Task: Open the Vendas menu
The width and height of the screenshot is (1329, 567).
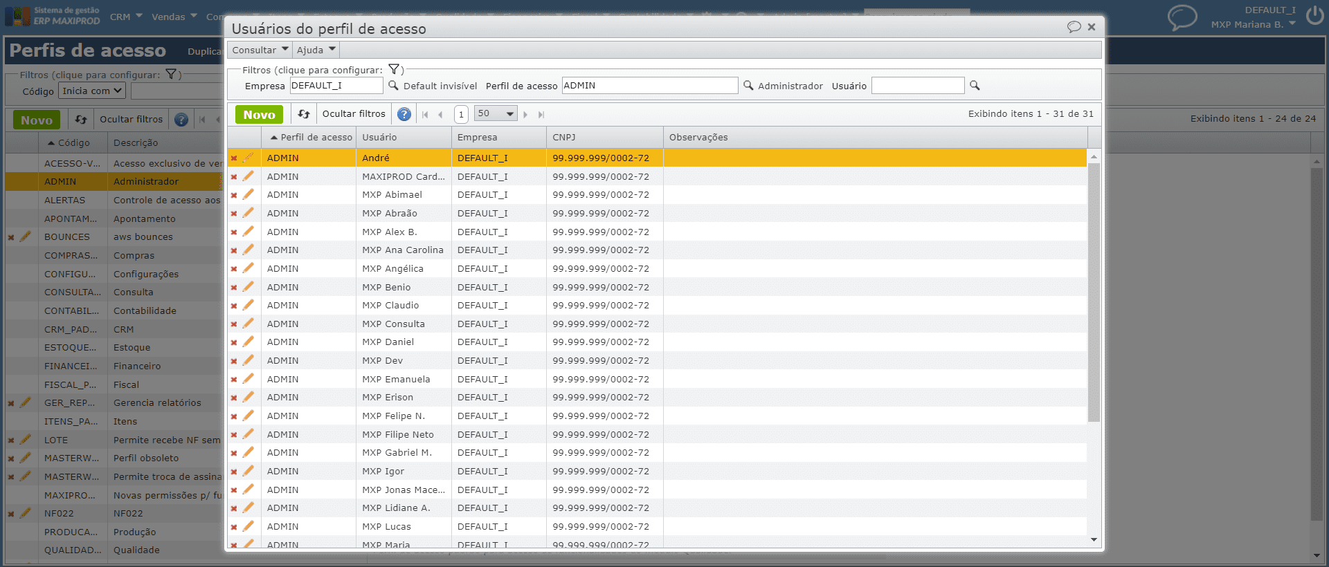Action: click(174, 17)
